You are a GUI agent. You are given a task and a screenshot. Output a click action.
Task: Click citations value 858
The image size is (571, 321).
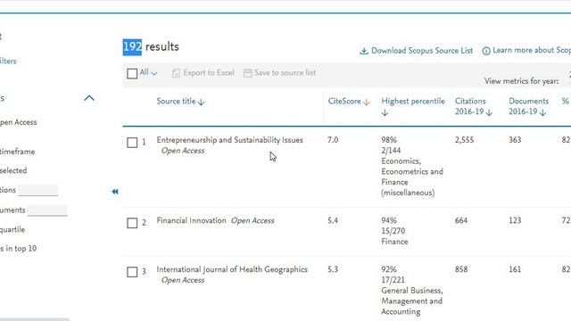point(461,269)
